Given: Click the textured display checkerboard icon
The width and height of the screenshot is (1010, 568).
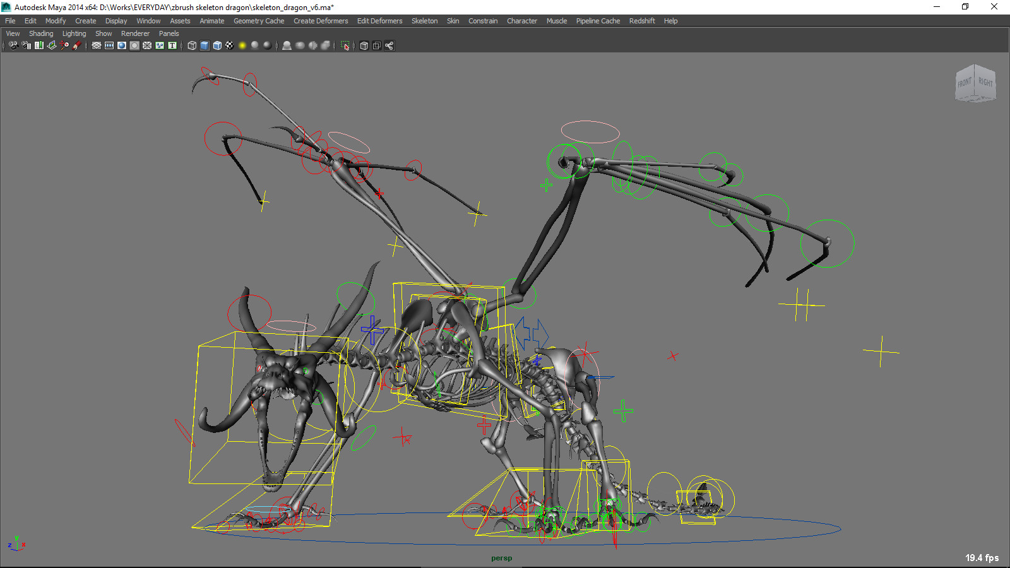Looking at the screenshot, I should tap(230, 45).
